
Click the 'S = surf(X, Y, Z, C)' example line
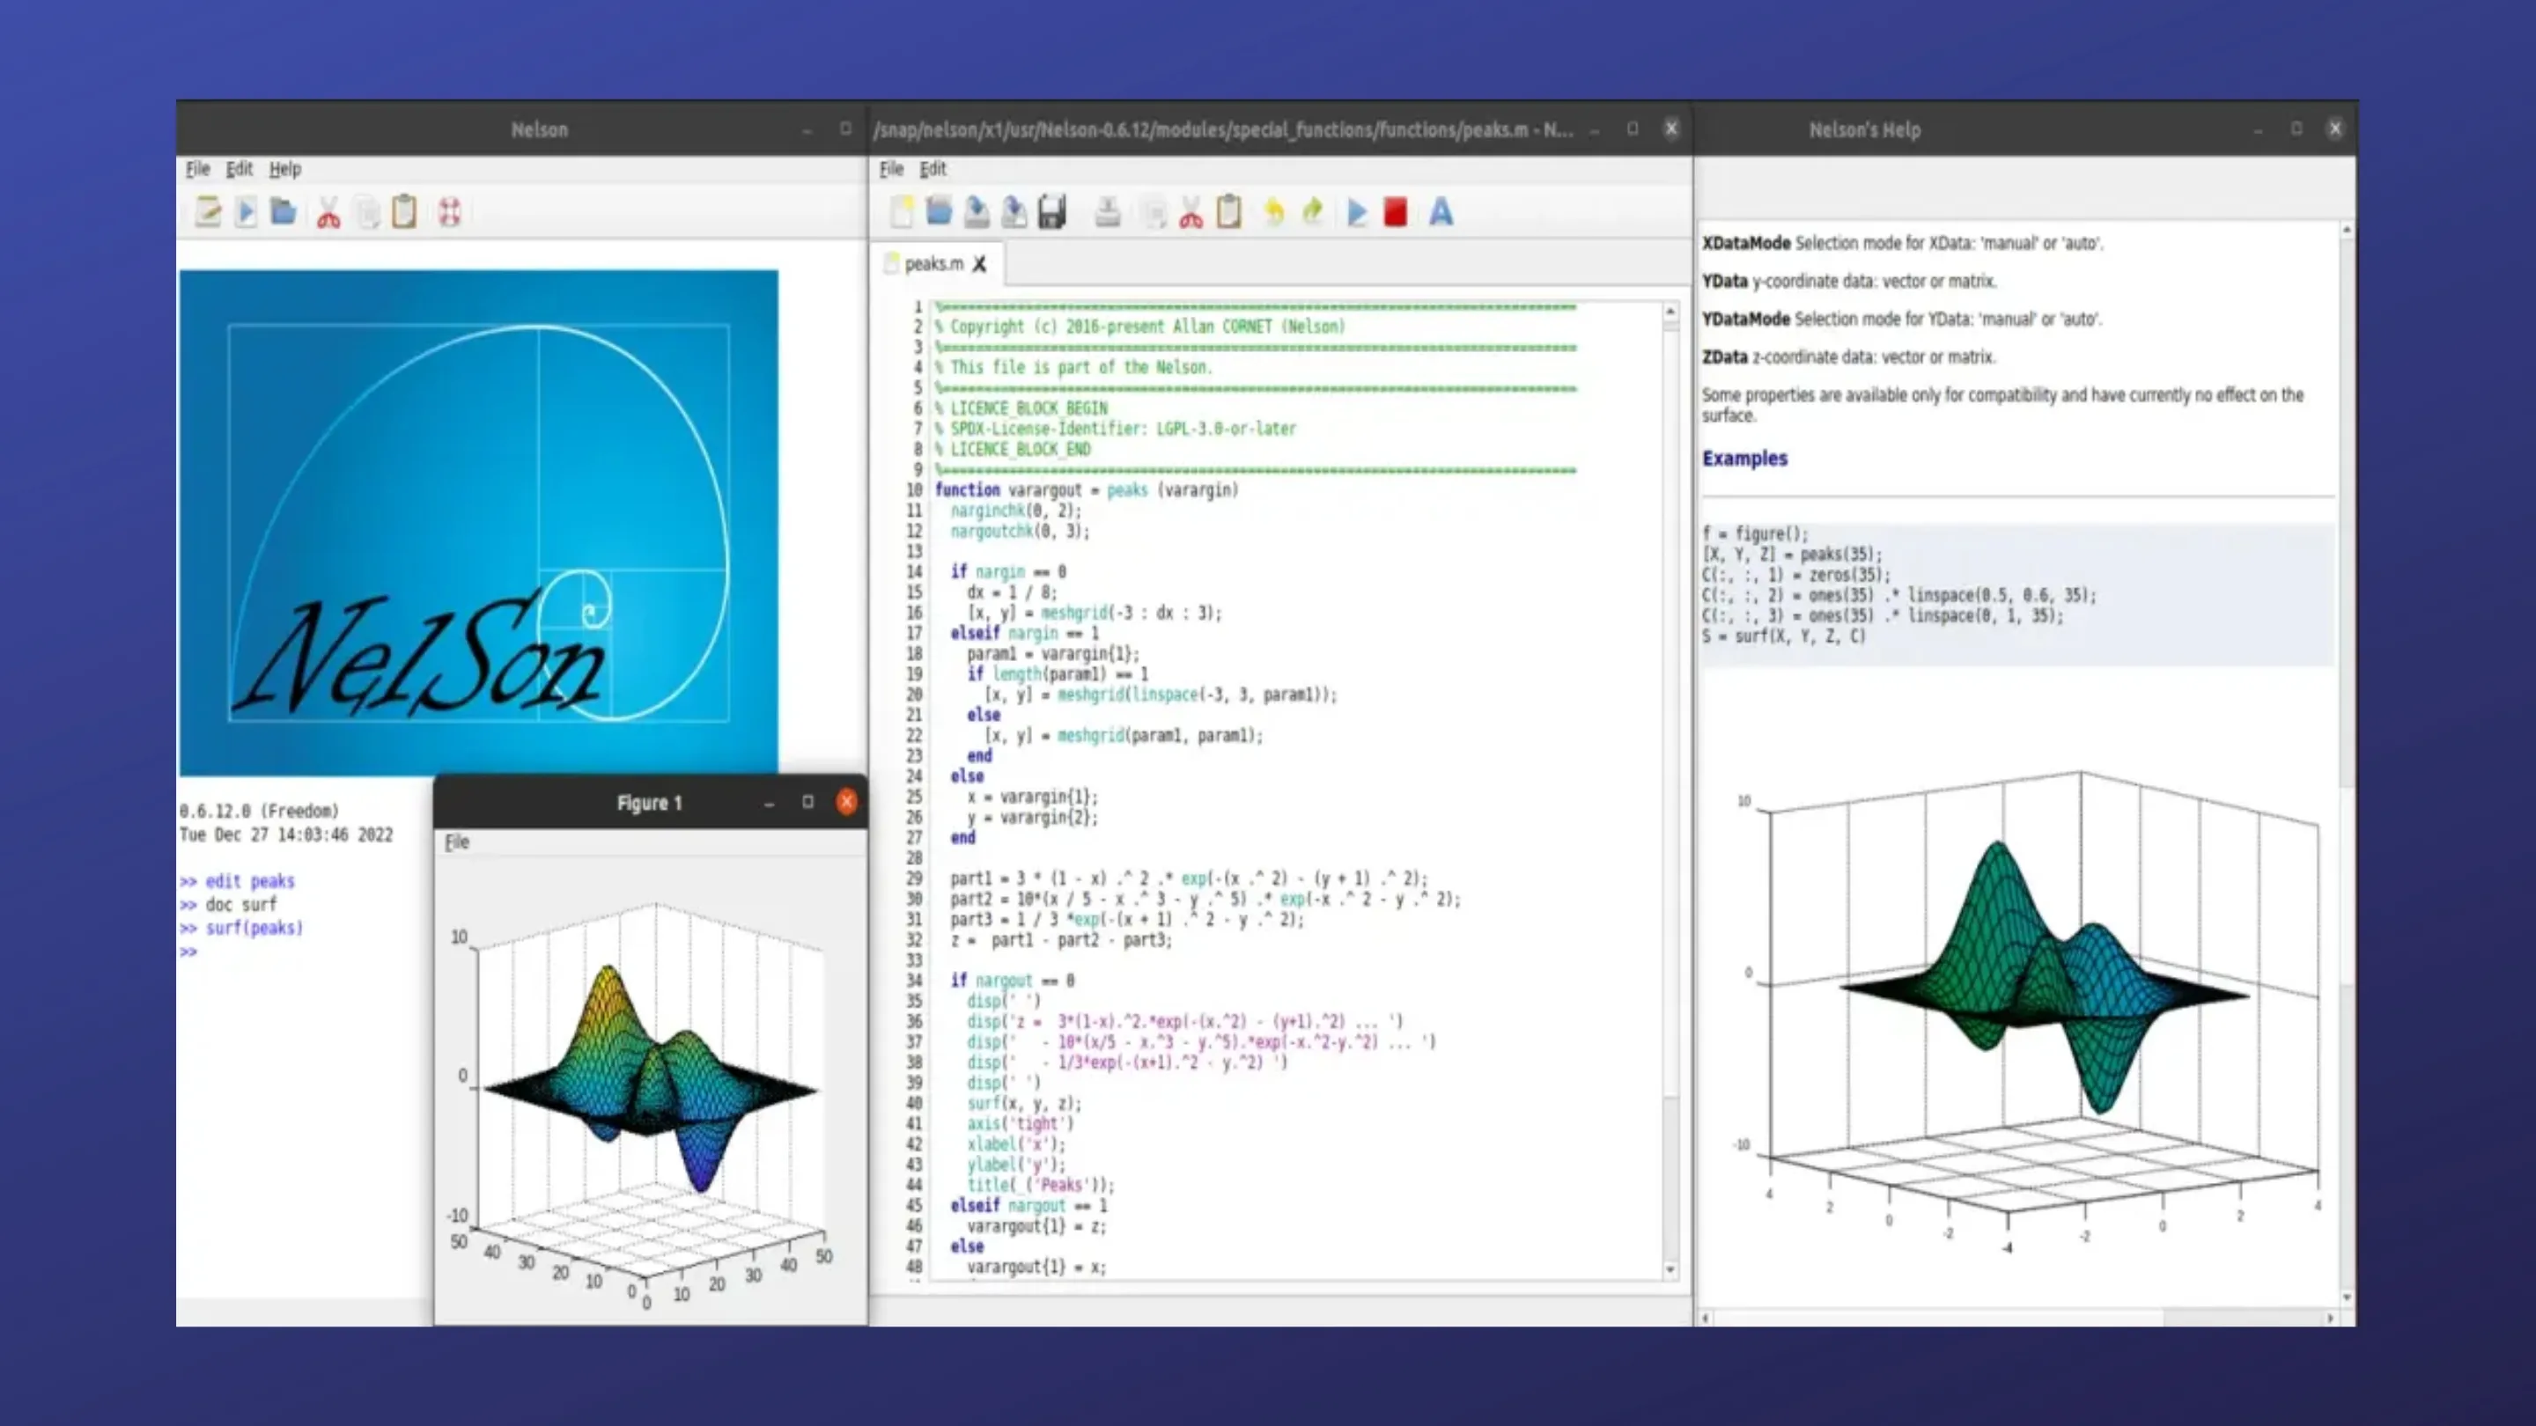(1783, 636)
